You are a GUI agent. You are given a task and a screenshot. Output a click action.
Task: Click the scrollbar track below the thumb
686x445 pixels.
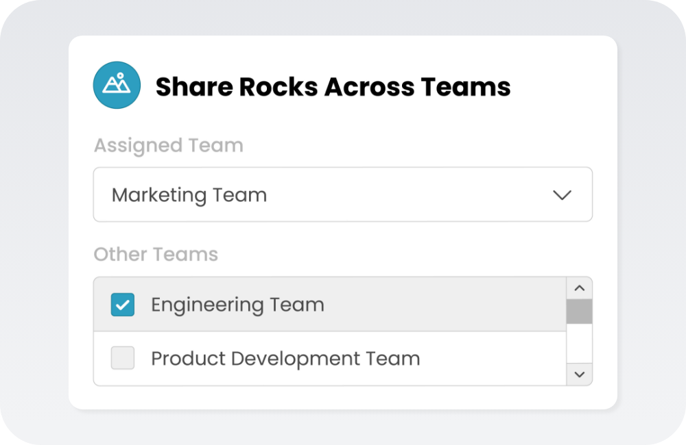pyautogui.click(x=579, y=344)
